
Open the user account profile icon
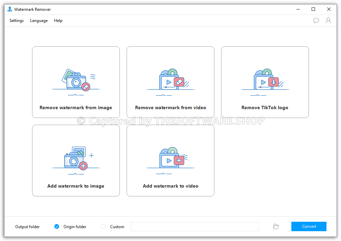tap(328, 21)
